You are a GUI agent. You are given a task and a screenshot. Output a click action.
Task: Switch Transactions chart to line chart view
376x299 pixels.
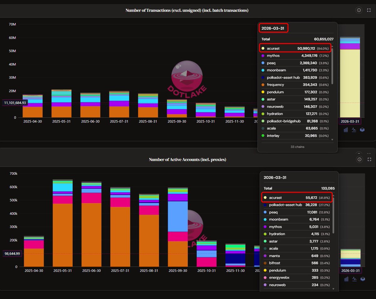pyautogui.click(x=354, y=130)
